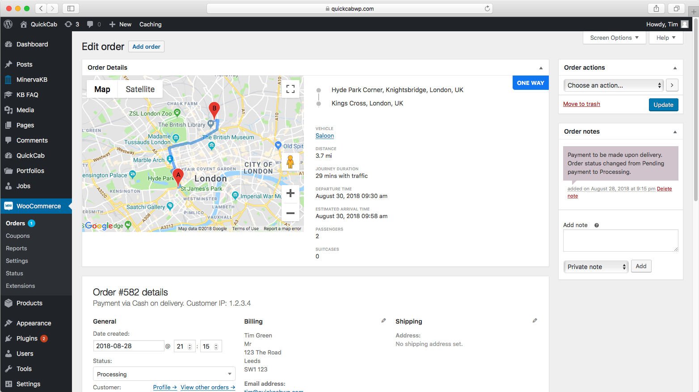Click Move to trash link
The width and height of the screenshot is (699, 392).
581,104
